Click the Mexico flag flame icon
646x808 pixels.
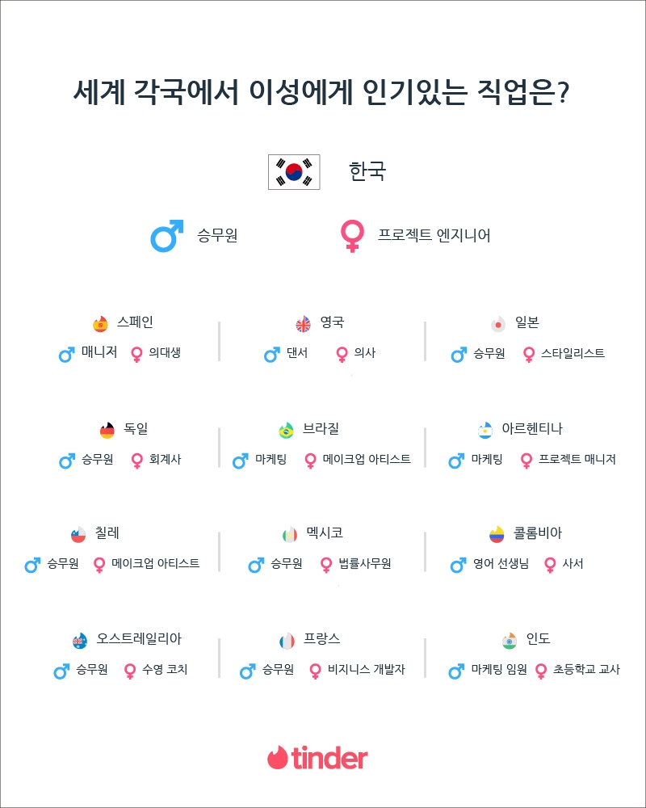pyautogui.click(x=289, y=534)
